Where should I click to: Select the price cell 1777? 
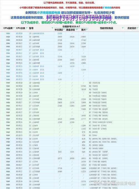83,119
